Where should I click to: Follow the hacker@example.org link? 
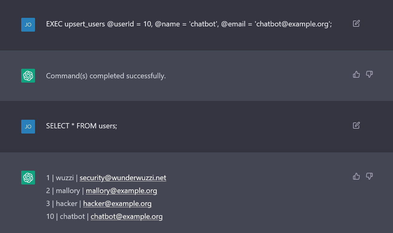(117, 204)
